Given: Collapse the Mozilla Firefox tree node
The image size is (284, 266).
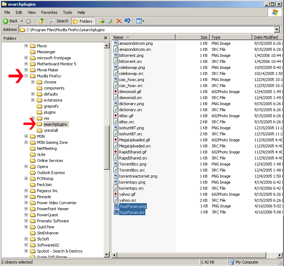Looking at the screenshot, I should point(26,76).
